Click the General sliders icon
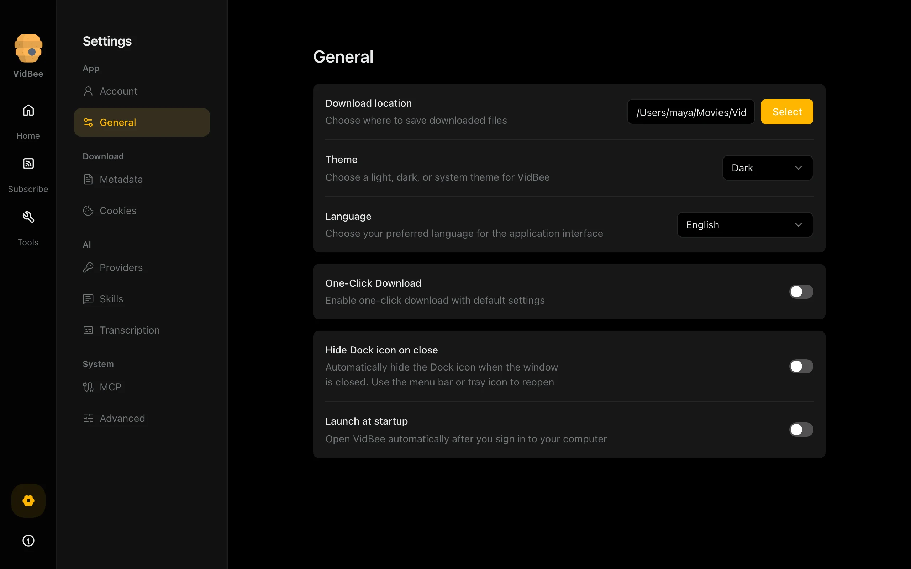This screenshot has height=569, width=911. coord(88,122)
